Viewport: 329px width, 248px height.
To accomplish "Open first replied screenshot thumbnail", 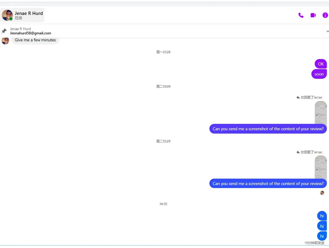I will coord(320,112).
